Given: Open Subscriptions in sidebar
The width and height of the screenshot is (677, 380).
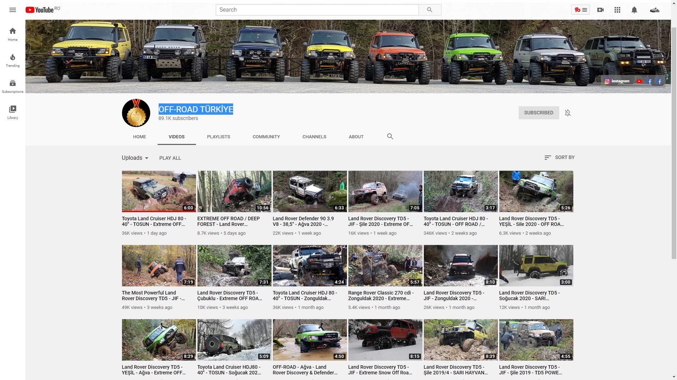Looking at the screenshot, I should [13, 86].
